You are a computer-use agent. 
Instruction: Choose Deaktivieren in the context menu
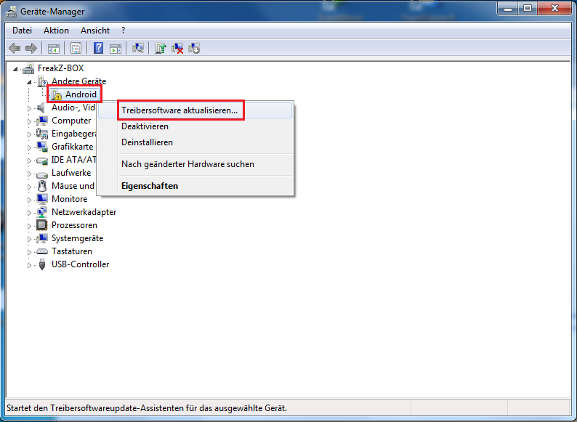(195, 126)
